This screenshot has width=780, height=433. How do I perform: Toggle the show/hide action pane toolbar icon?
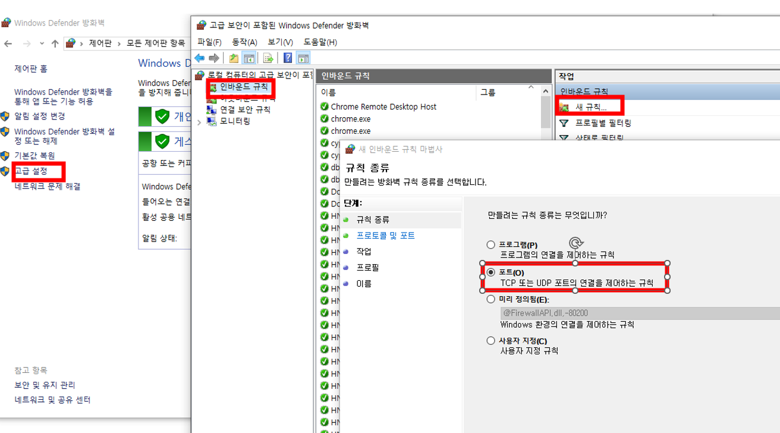point(303,58)
